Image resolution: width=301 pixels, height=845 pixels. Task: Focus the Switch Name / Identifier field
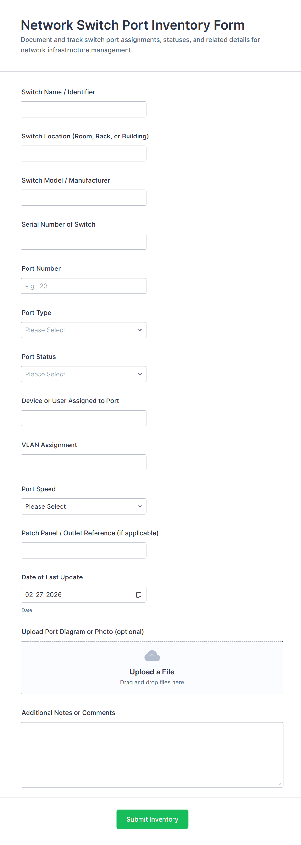84,110
